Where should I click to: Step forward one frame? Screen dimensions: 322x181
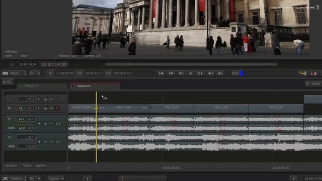click(x=200, y=73)
